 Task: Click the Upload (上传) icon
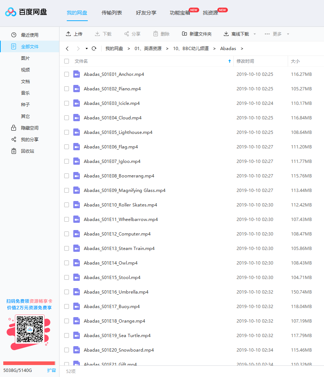click(x=69, y=34)
